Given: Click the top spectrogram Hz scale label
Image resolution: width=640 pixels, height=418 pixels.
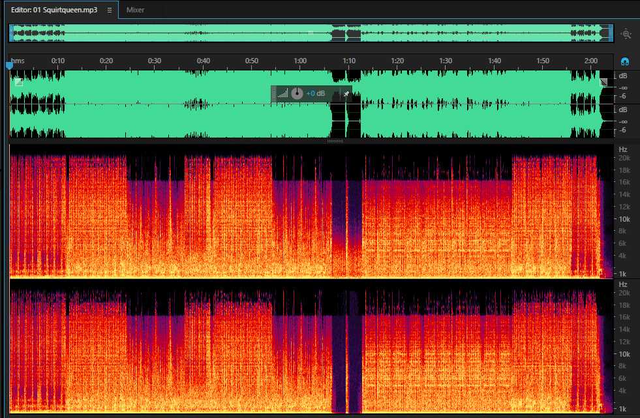Looking at the screenshot, I should (x=623, y=149).
